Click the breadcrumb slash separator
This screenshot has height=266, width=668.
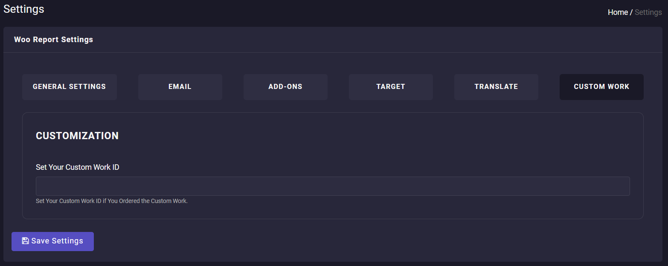click(631, 12)
